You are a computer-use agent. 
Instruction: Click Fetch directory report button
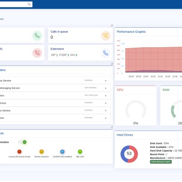(x=161, y=162)
